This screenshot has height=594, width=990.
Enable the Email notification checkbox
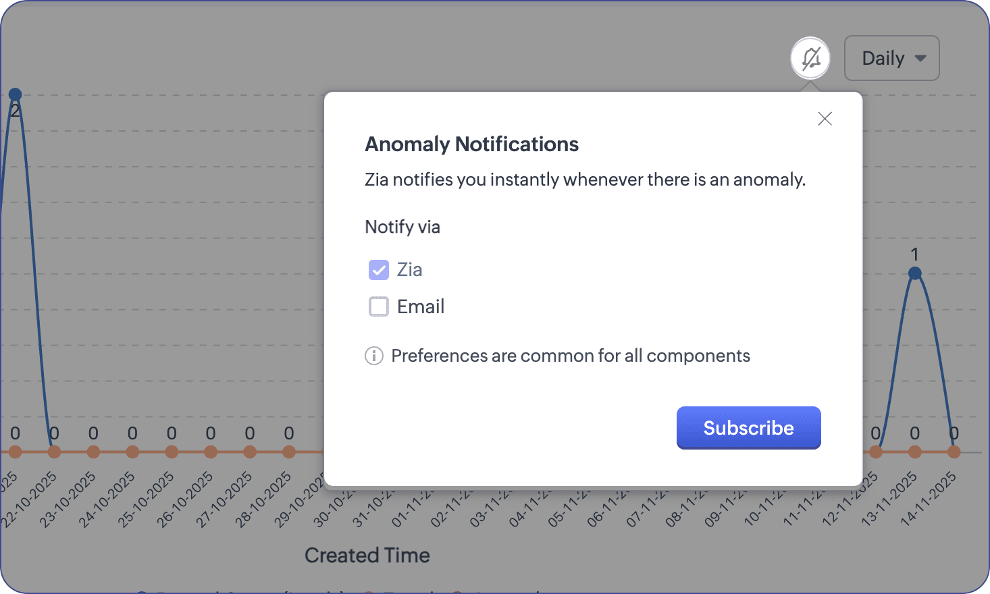[x=379, y=307]
